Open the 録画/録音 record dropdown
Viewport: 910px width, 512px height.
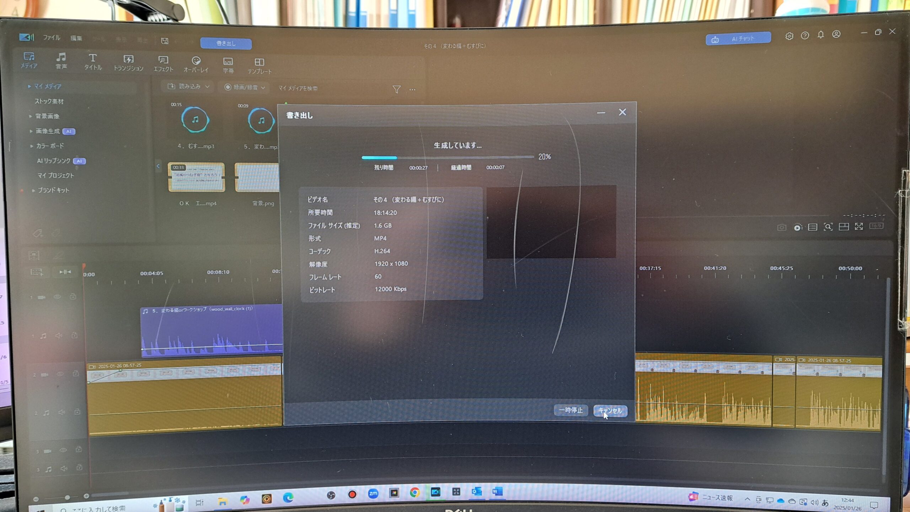point(245,87)
